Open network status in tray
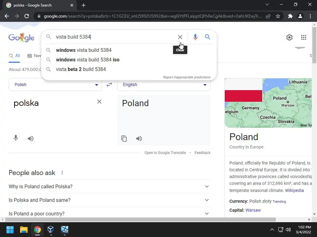317x237 pixels. click(280, 230)
